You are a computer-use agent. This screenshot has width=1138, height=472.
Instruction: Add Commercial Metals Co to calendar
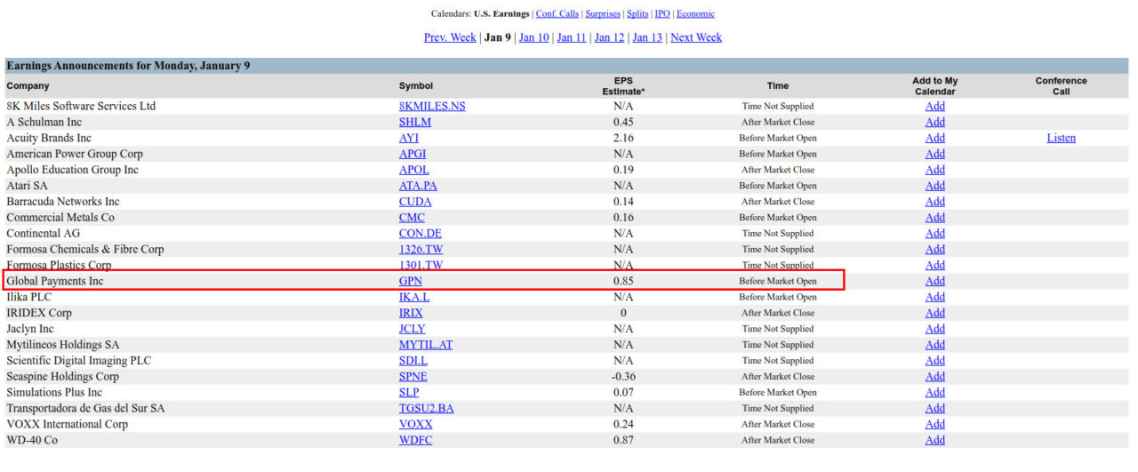(x=935, y=218)
